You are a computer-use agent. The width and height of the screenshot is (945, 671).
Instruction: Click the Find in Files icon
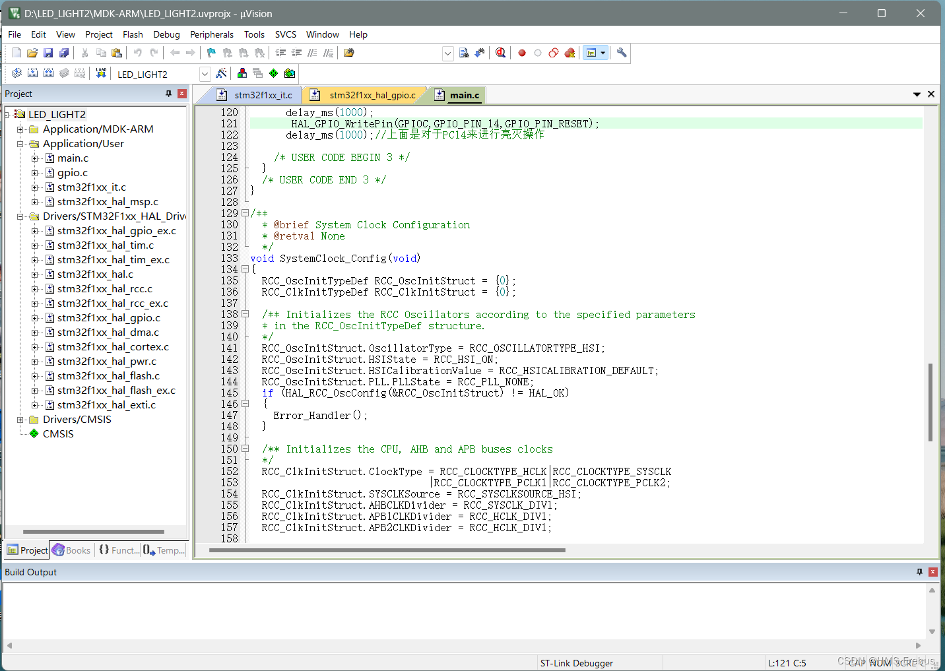click(x=349, y=53)
